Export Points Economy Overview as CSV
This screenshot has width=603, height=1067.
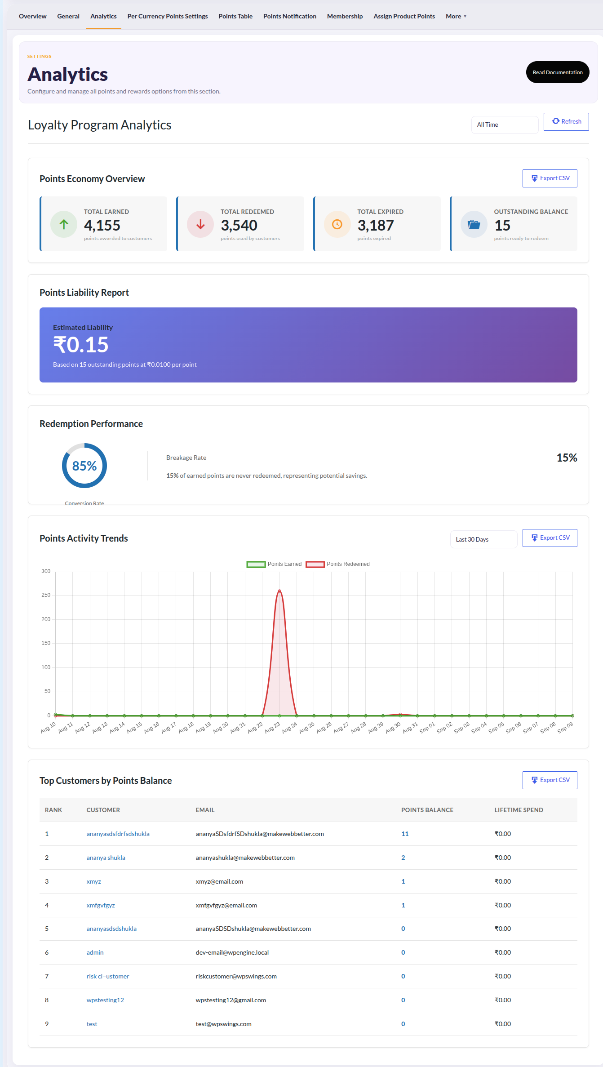coord(550,178)
